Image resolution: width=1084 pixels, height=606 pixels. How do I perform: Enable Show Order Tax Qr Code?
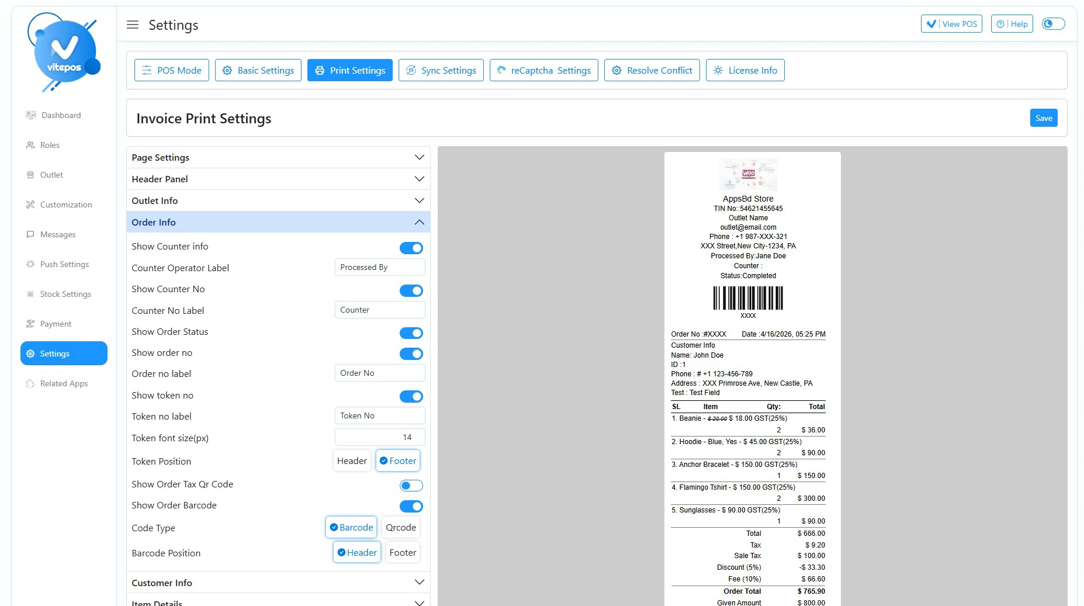[411, 486]
